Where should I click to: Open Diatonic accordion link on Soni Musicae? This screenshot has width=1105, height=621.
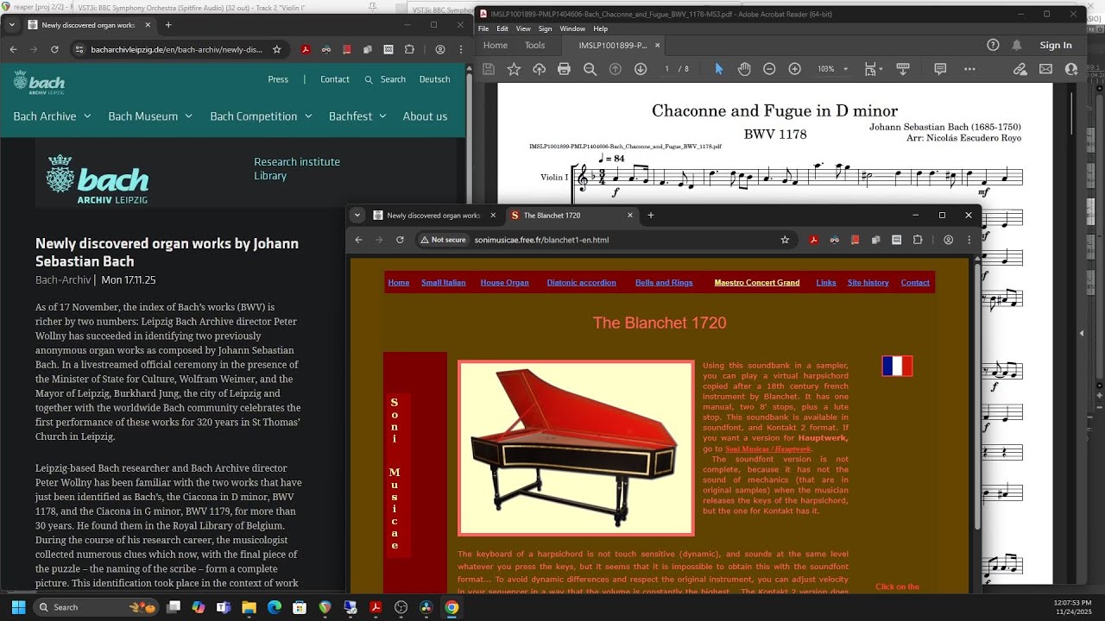[581, 283]
